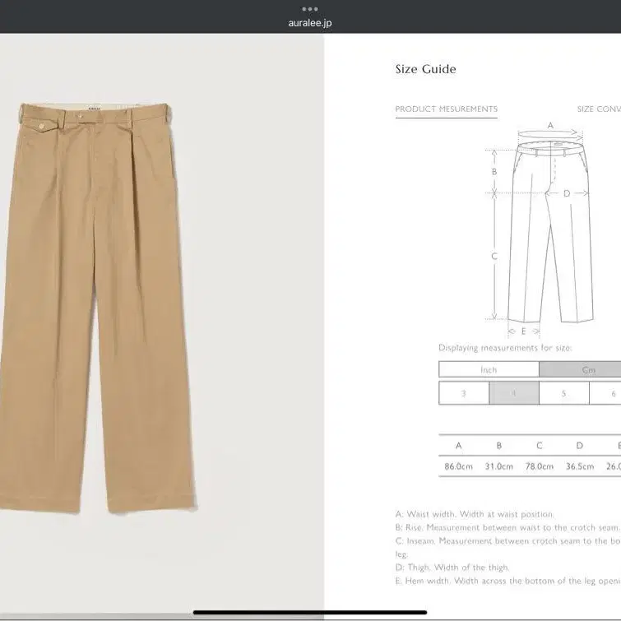The height and width of the screenshot is (621, 621).
Task: Click the 86.0cm waist value
Action: [458, 466]
